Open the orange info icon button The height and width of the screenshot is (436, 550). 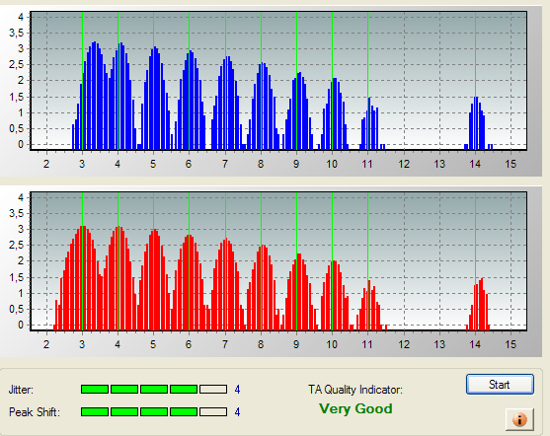(x=519, y=419)
